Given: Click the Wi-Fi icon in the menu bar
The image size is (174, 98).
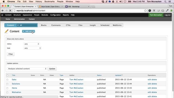Looking at the screenshot, I should coord(125,1).
